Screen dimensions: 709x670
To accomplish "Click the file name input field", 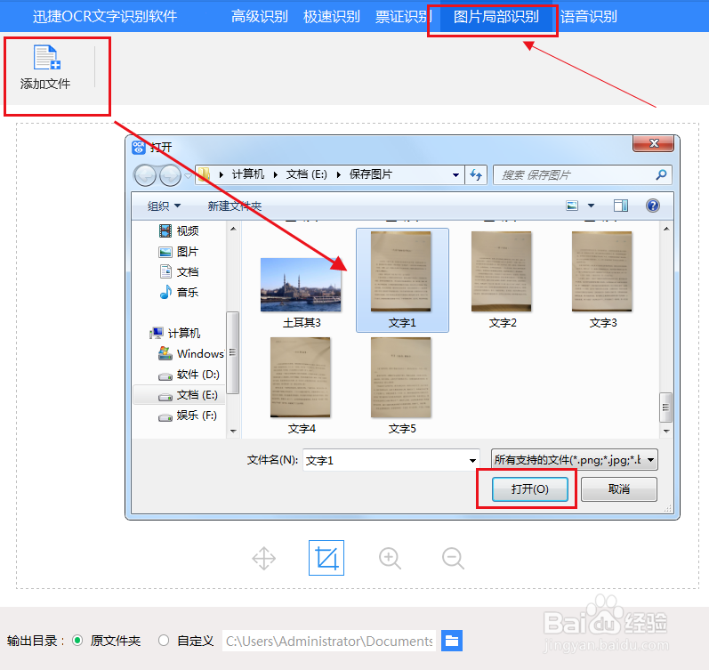I will point(385,461).
